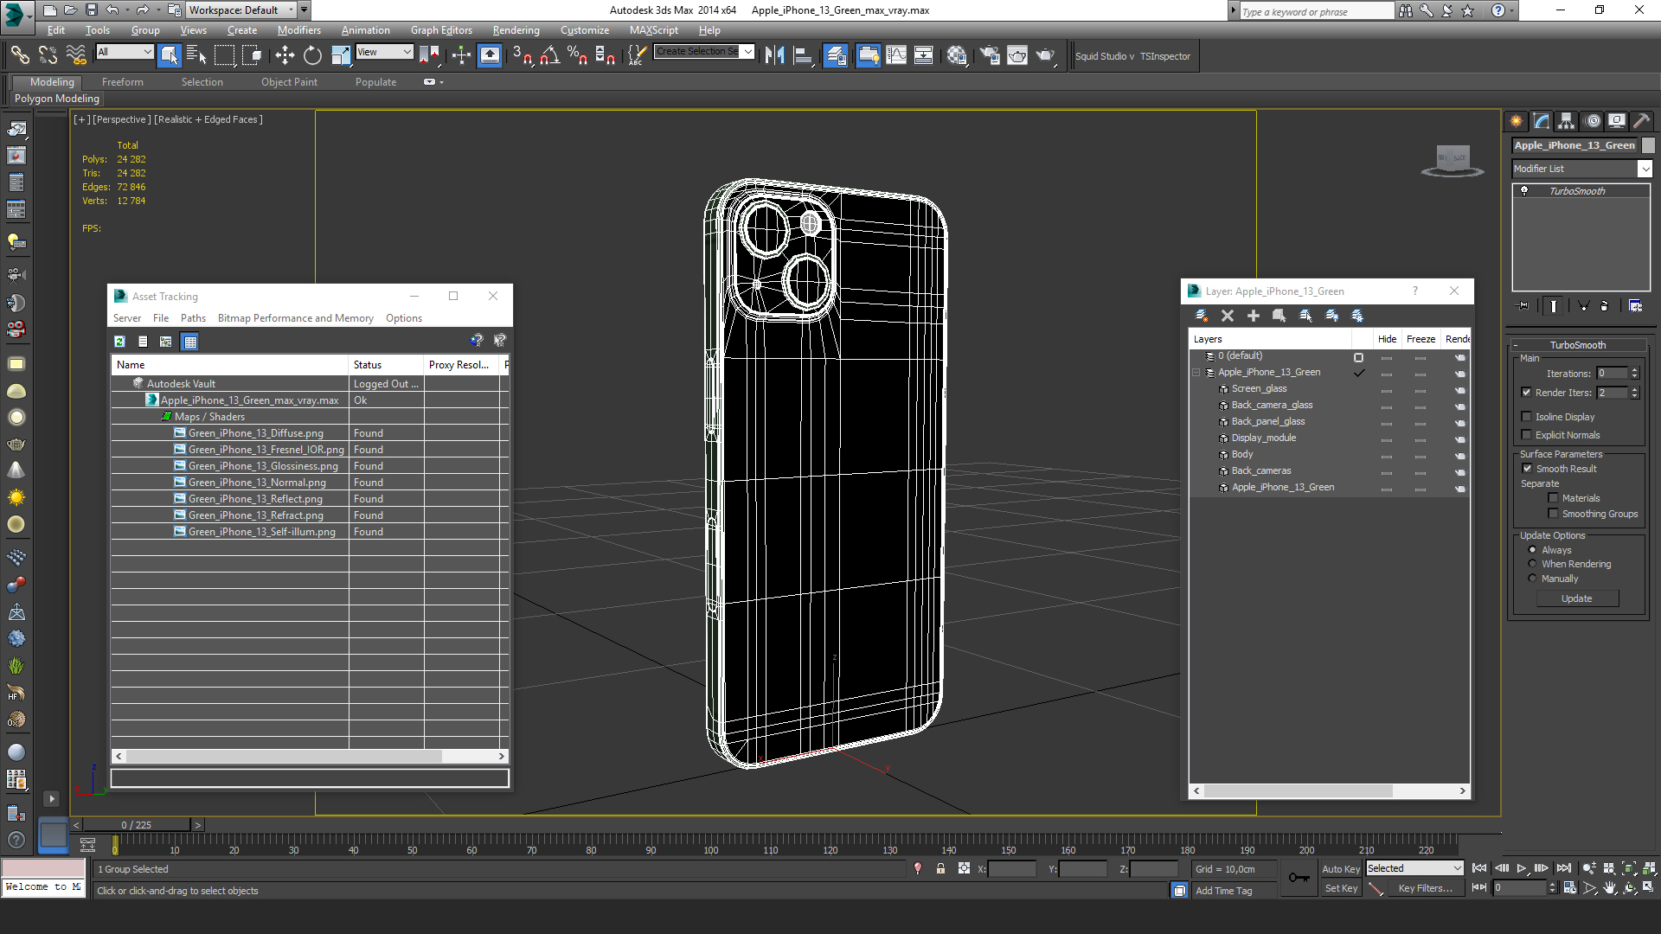Activate the Select Object tool
The width and height of the screenshot is (1661, 934).
tap(170, 55)
